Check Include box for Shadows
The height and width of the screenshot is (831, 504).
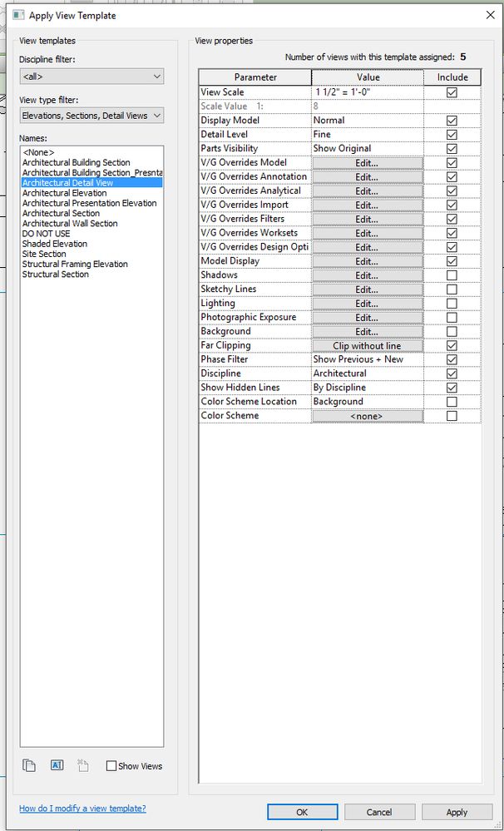click(x=452, y=275)
